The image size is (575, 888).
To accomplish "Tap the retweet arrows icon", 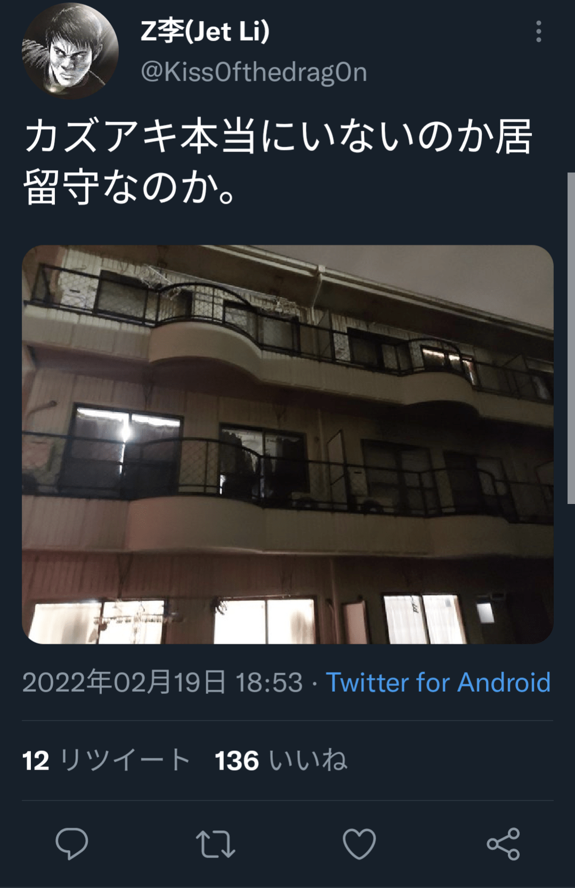I will pyautogui.click(x=215, y=844).
